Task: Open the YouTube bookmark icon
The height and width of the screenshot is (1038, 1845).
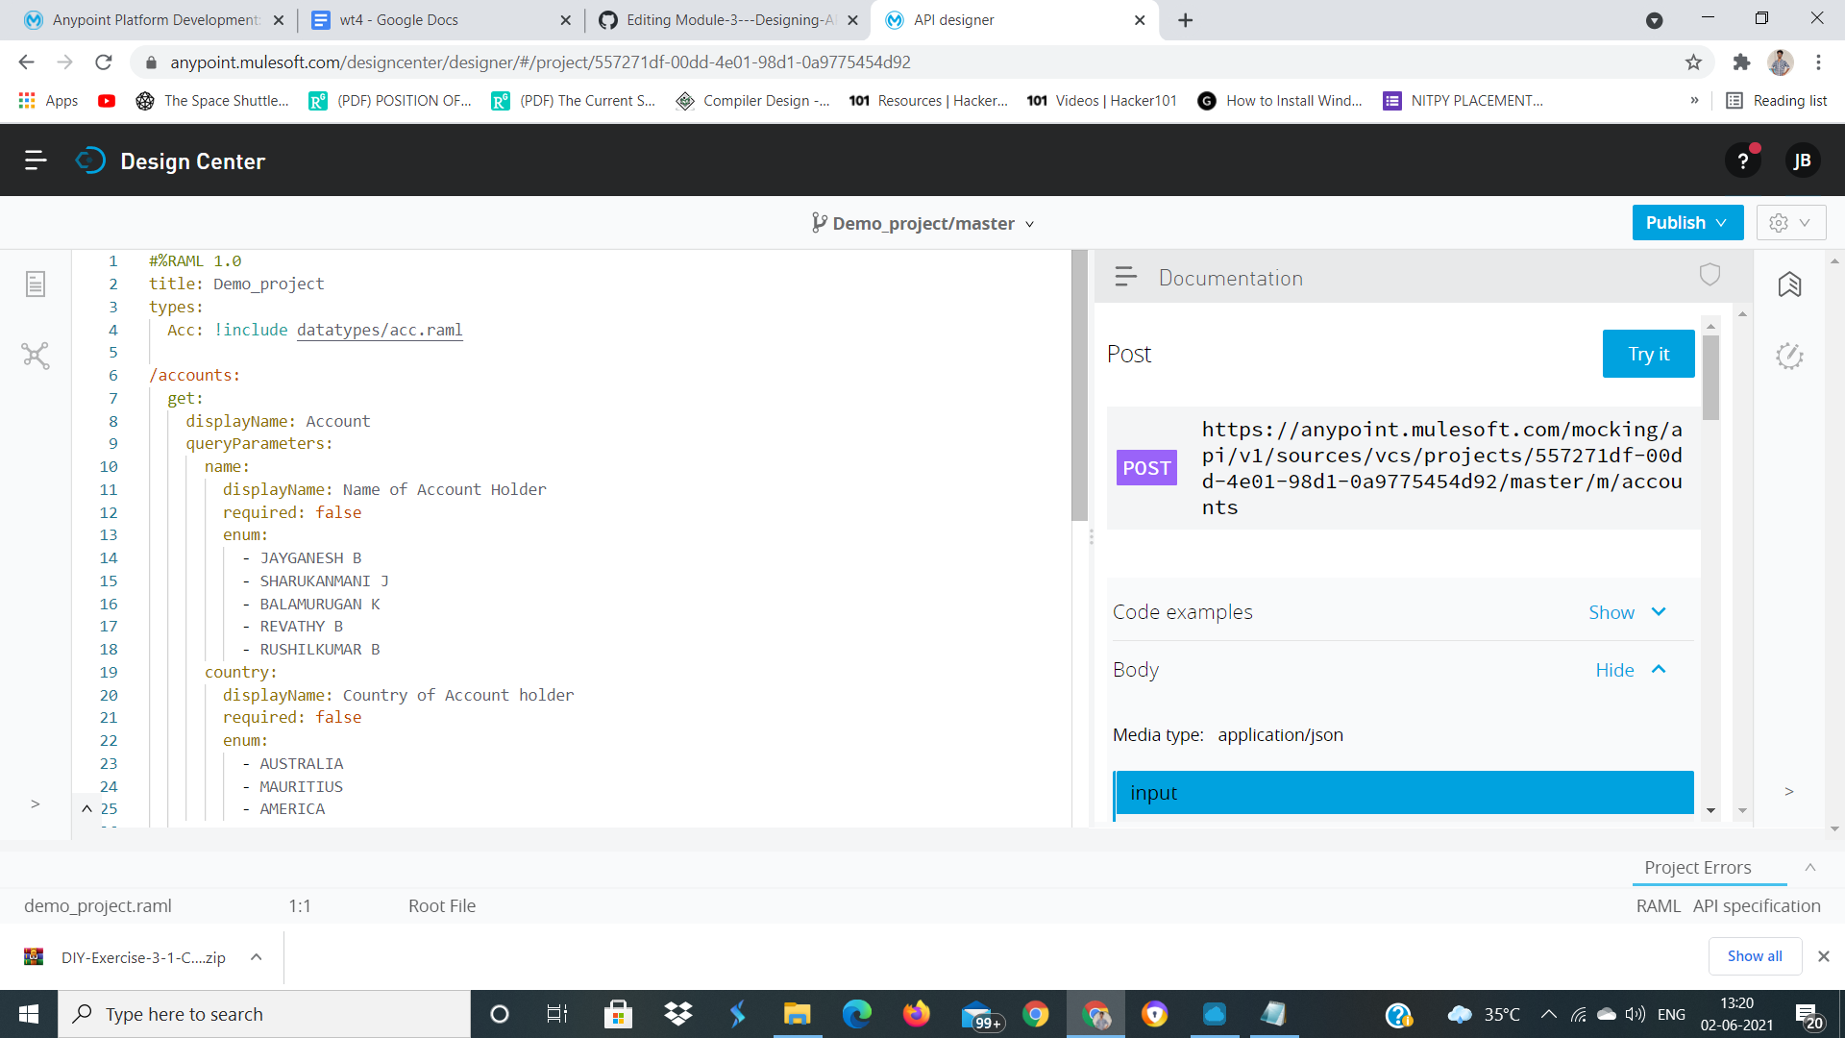Action: click(107, 101)
